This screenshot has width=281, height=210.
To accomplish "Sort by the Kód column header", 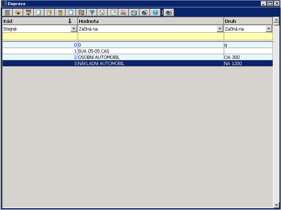I will point(35,21).
